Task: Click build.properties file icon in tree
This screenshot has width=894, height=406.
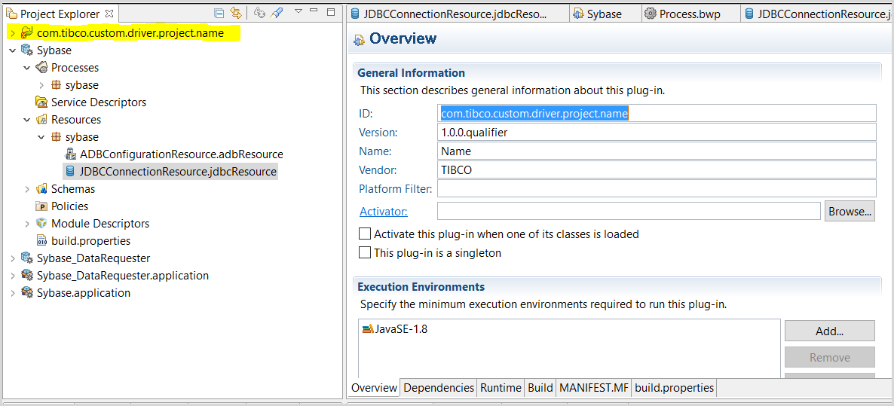Action: coord(41,241)
